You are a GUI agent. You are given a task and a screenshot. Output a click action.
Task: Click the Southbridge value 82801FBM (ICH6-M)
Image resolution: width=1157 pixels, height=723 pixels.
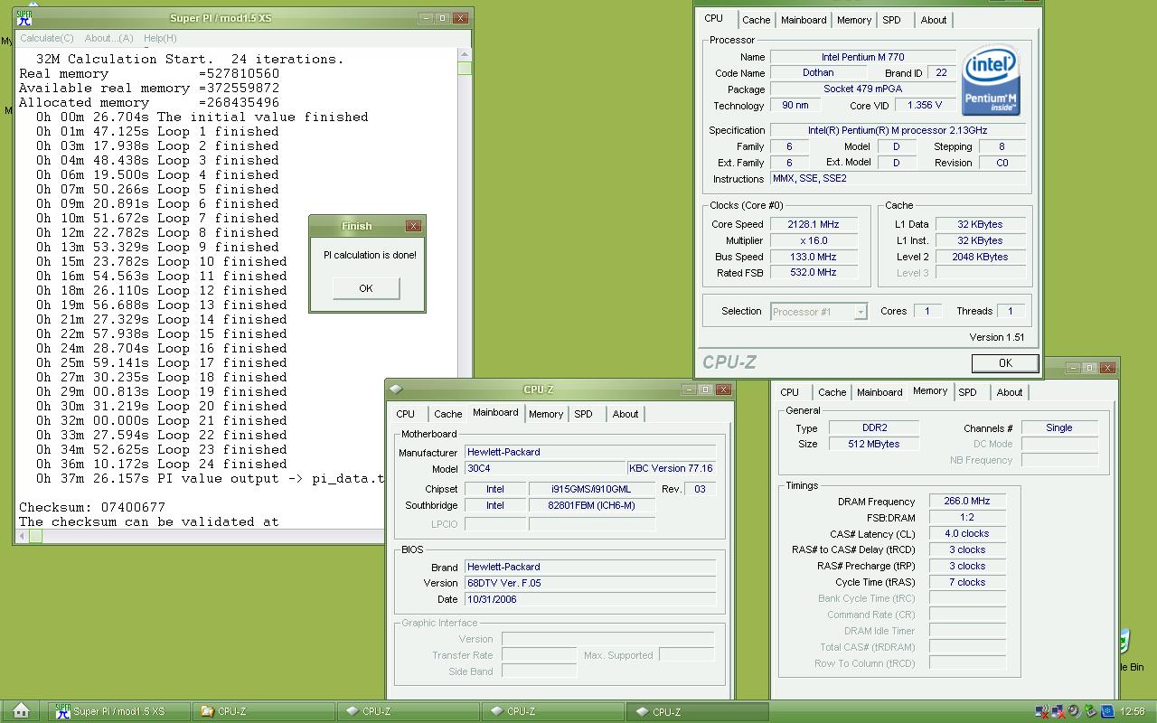point(592,505)
